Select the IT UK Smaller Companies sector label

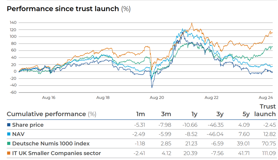point(56,153)
